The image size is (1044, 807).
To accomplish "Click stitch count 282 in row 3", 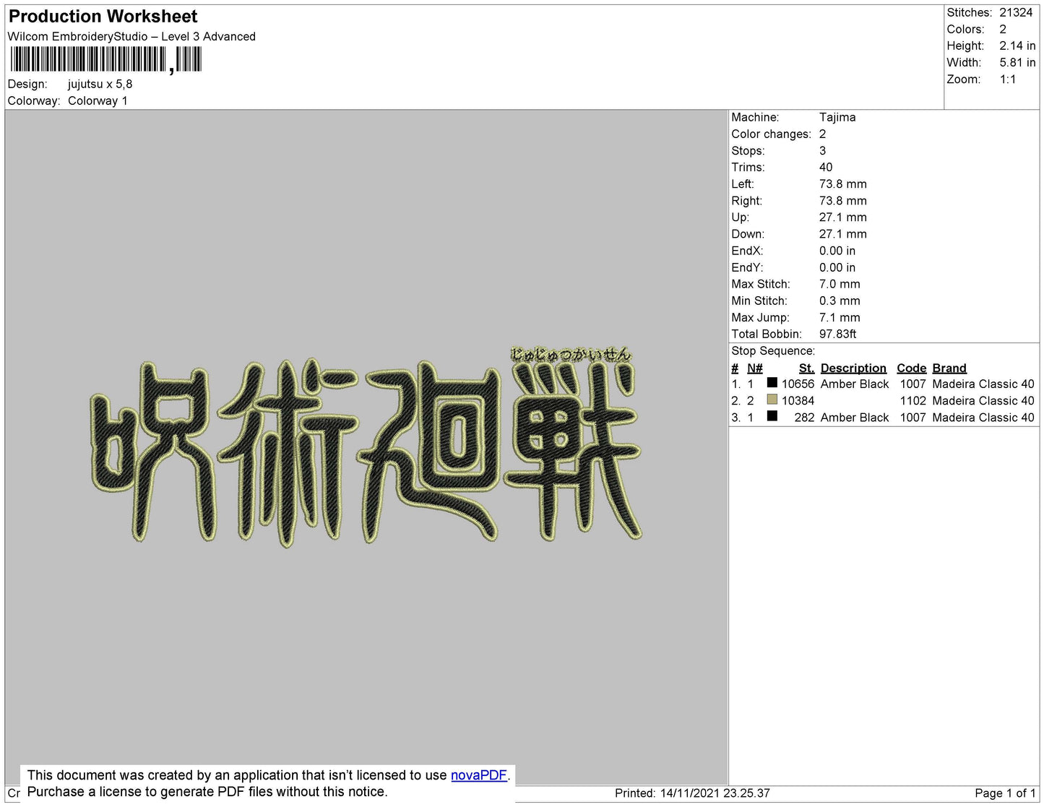I will (x=804, y=417).
